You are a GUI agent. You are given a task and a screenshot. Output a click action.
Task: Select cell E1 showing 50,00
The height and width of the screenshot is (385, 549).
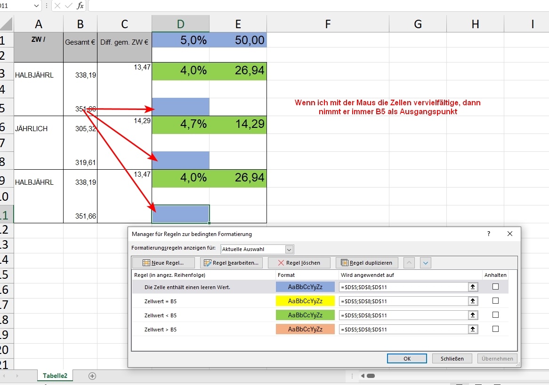click(x=238, y=40)
